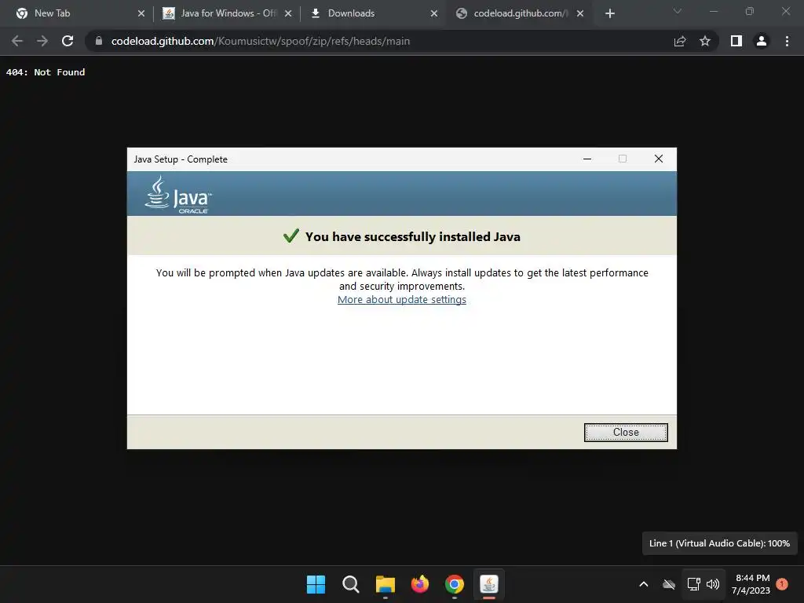
Task: Click Java Setup - Complete title text
Action: tap(181, 159)
